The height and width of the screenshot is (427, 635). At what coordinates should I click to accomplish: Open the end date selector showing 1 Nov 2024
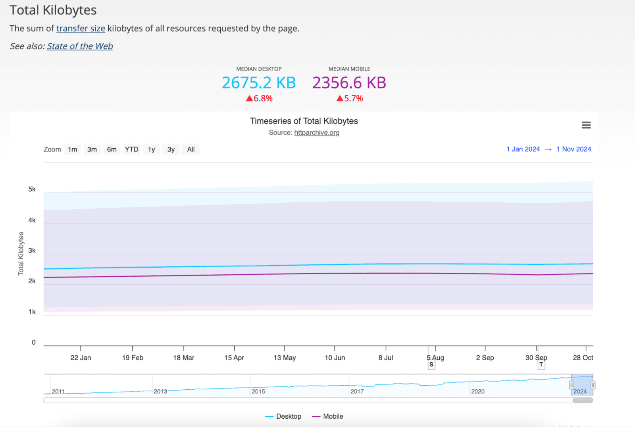pos(573,149)
